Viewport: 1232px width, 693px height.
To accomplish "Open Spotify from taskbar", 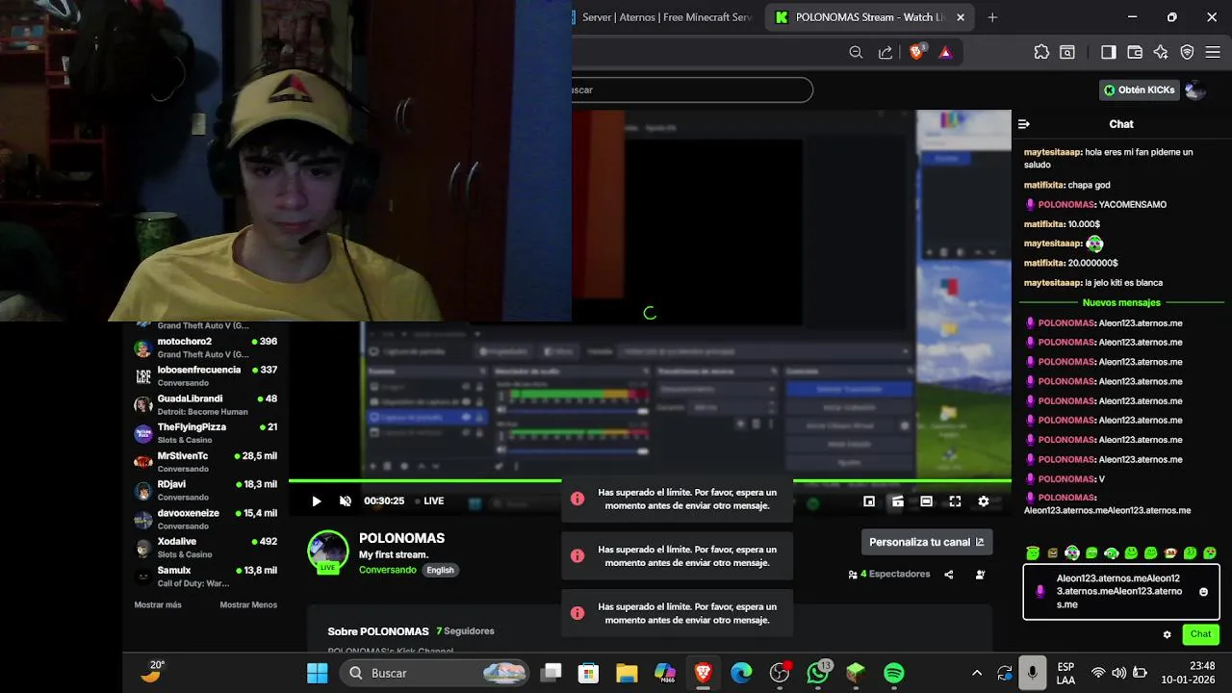I will (894, 673).
